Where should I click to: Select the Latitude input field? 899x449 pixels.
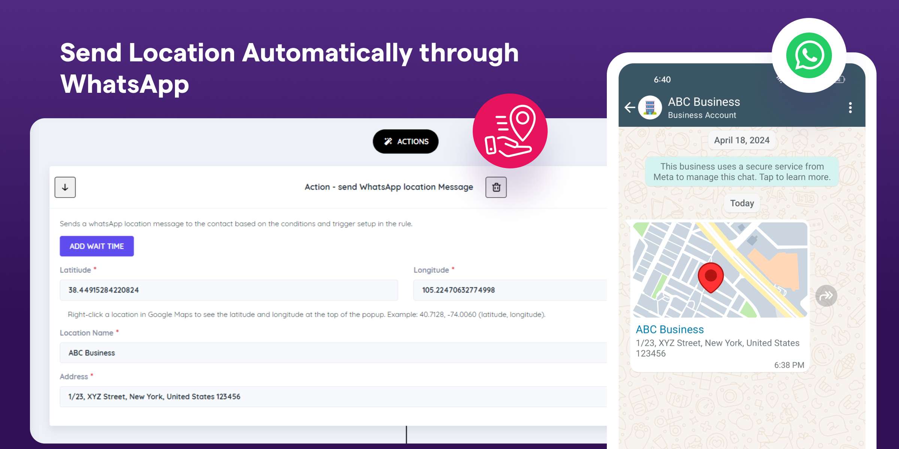228,290
